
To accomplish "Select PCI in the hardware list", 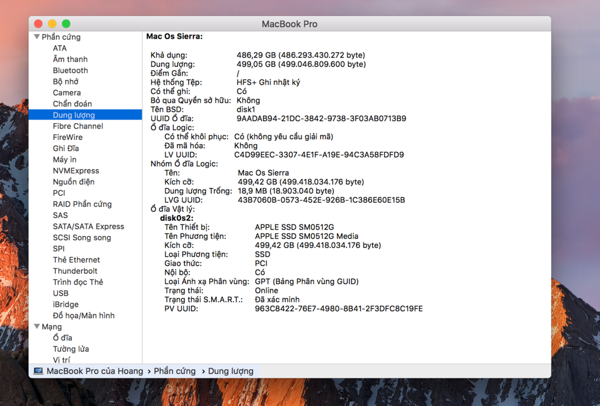I will pyautogui.click(x=59, y=193).
